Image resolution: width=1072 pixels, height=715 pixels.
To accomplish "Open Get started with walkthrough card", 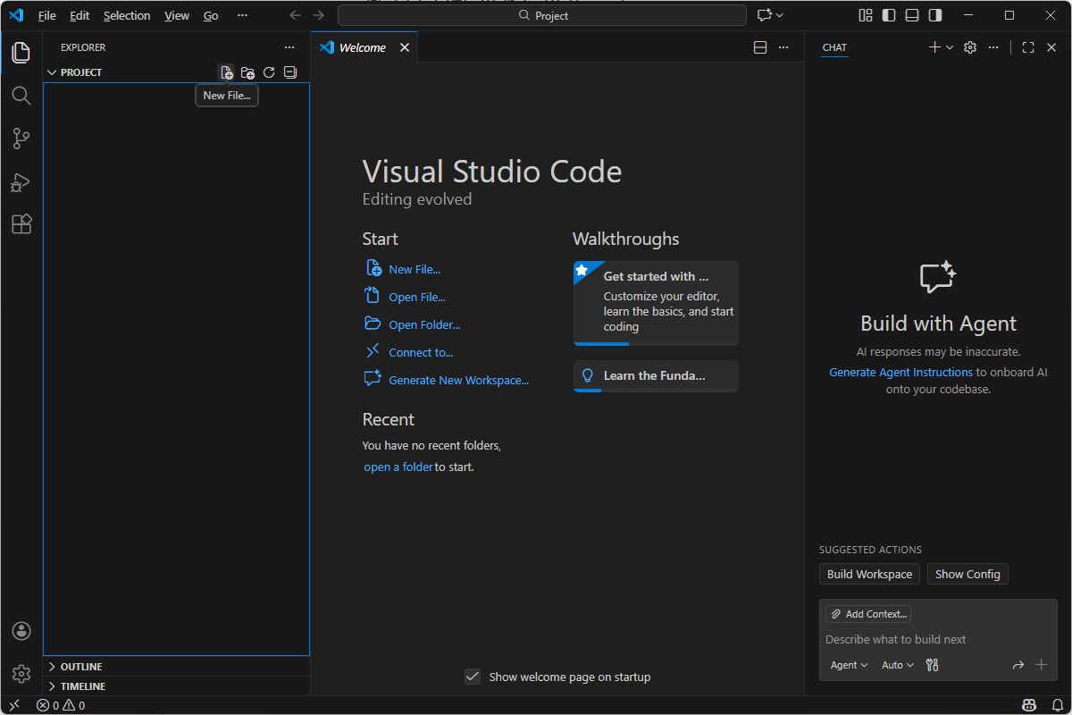I will coord(656,303).
